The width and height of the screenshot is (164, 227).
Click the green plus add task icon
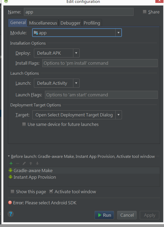pos(11,163)
